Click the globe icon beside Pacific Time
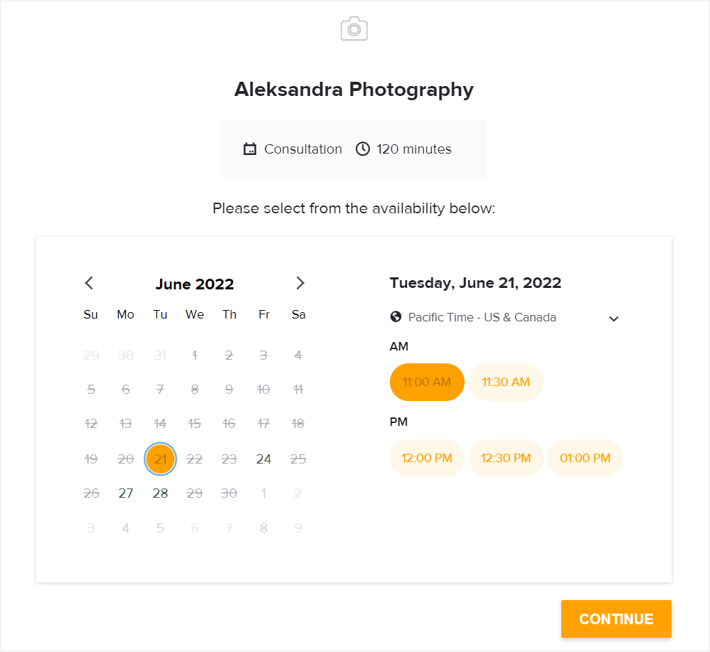The width and height of the screenshot is (710, 652). pos(396,316)
